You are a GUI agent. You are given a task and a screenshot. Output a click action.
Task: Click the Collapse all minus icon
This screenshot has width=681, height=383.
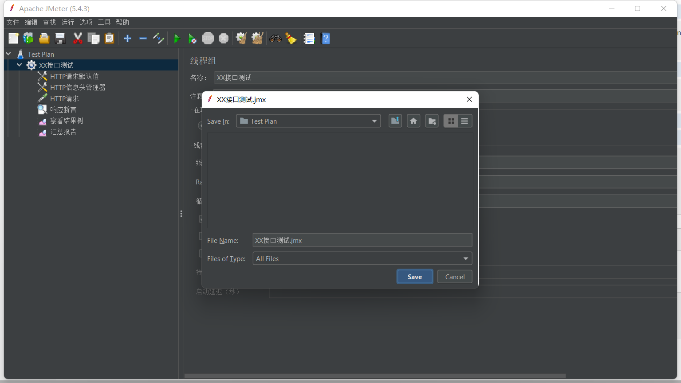pyautogui.click(x=143, y=39)
